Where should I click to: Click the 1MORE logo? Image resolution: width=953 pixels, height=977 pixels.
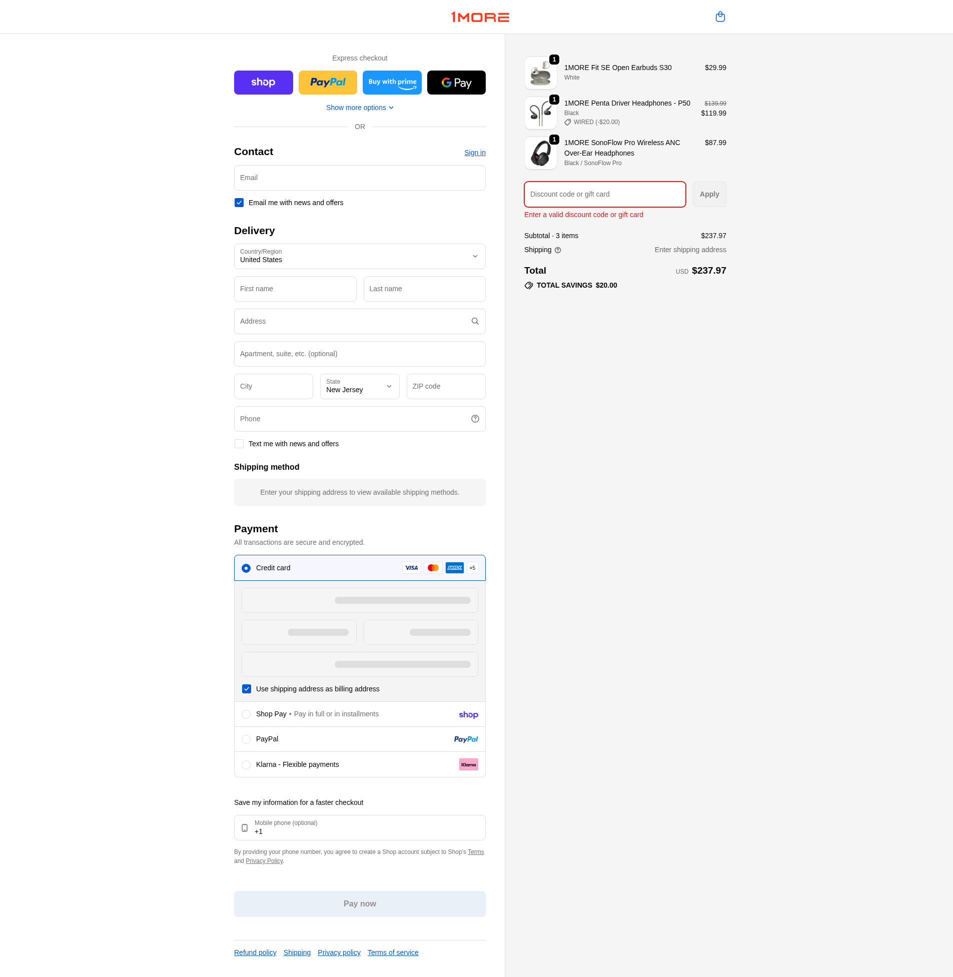click(x=480, y=17)
